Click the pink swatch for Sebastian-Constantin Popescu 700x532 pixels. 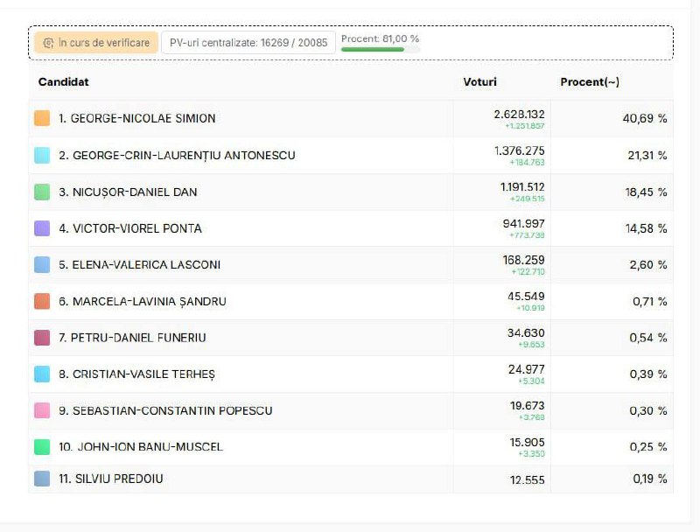(42, 410)
